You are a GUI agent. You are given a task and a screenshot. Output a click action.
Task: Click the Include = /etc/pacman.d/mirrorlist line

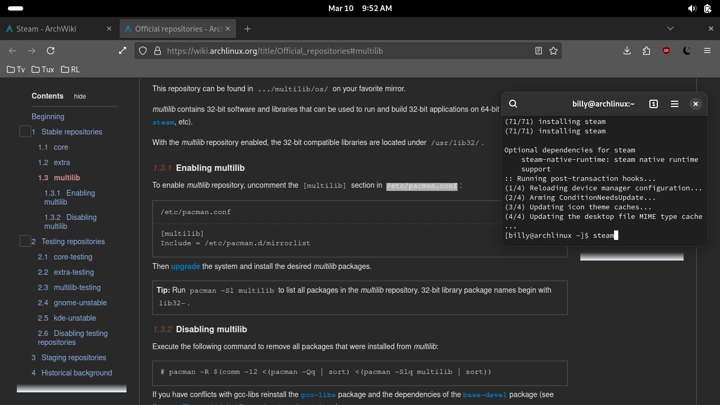(x=236, y=243)
